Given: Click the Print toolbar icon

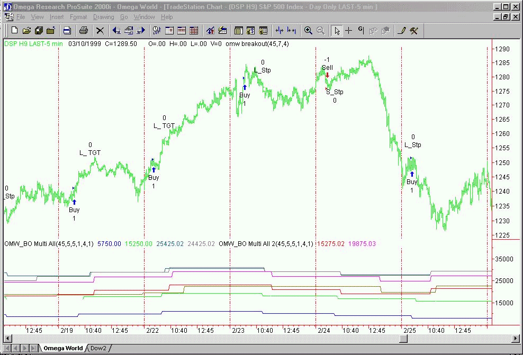Looking at the screenshot, I should click(x=83, y=31).
